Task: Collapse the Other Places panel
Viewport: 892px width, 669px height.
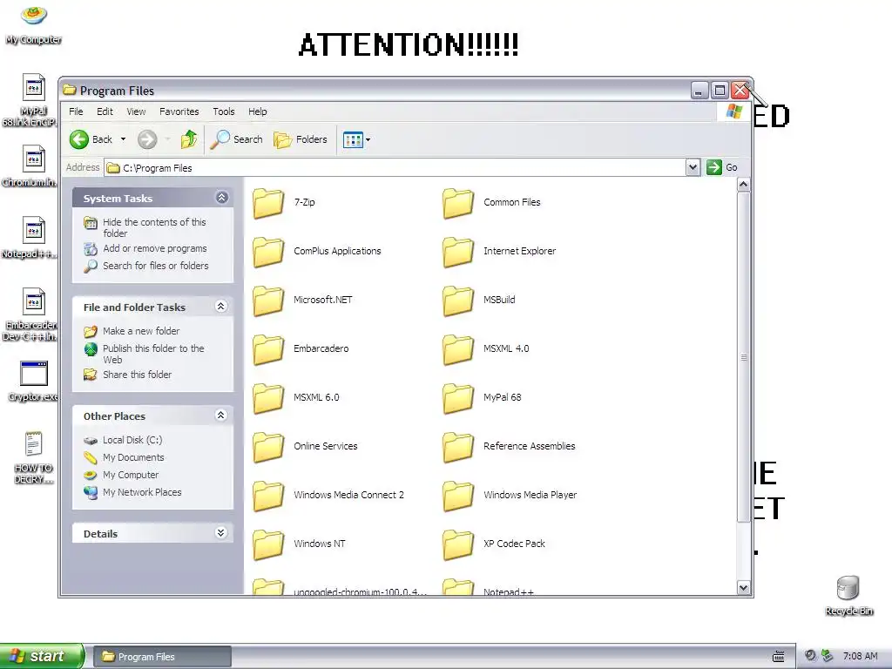Action: [x=221, y=416]
